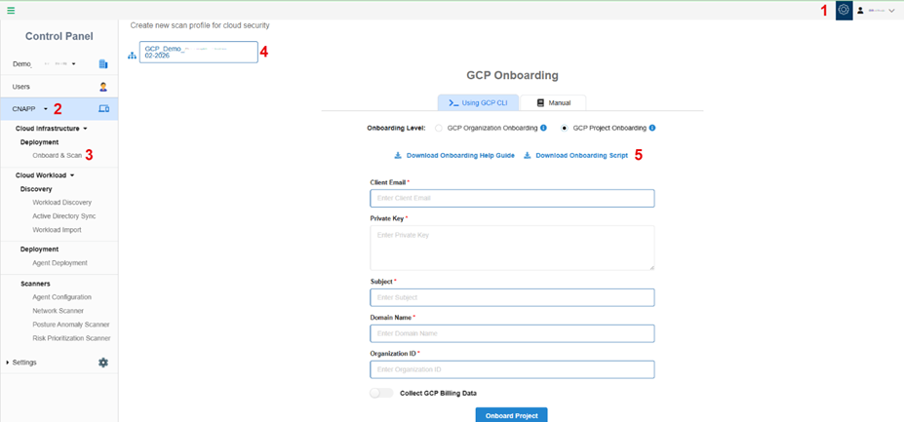
Task: Click the CNAPP devices icon
Action: coord(103,108)
